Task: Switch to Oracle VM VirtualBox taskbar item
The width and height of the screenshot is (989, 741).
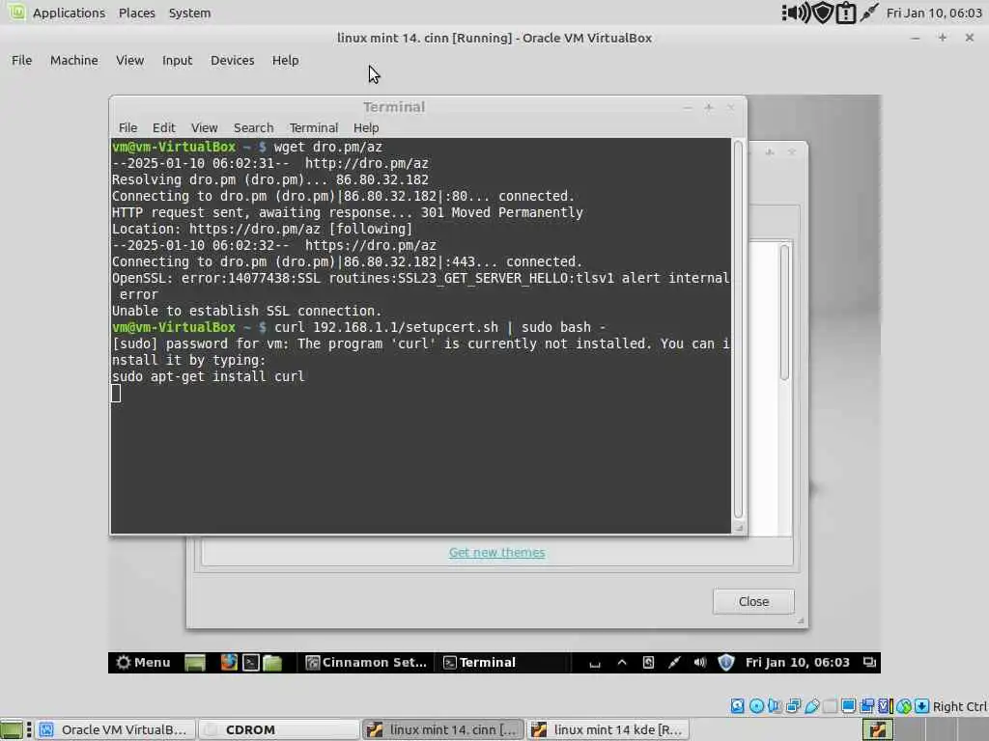Action: click(x=115, y=729)
